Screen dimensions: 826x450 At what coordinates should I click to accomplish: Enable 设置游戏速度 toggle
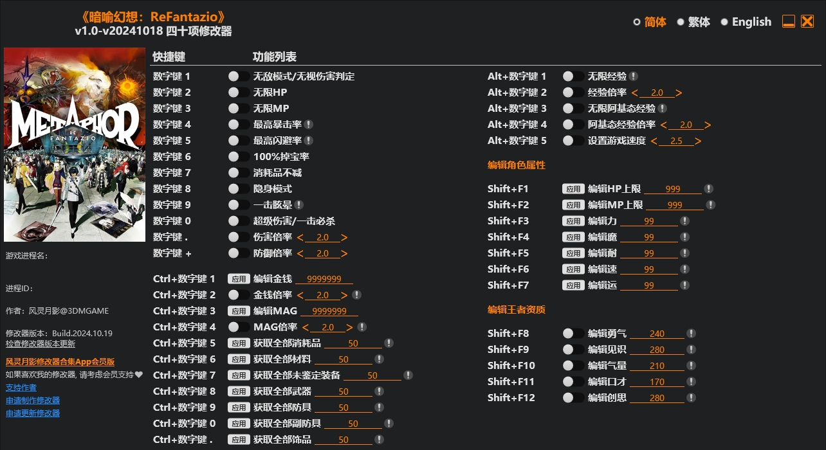tap(573, 141)
